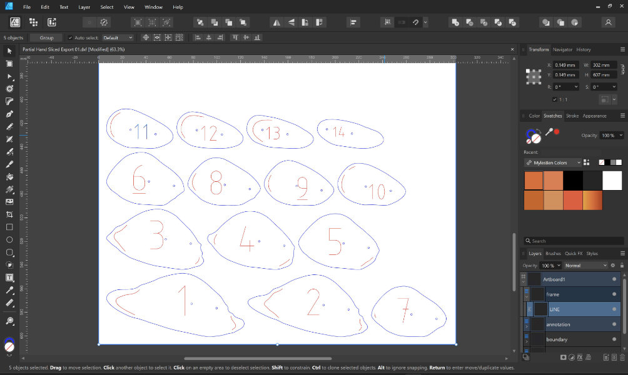Image resolution: width=628 pixels, height=375 pixels.
Task: Select the Rectangle tool
Action: coord(9,227)
